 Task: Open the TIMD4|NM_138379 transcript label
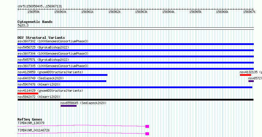coord(31,123)
